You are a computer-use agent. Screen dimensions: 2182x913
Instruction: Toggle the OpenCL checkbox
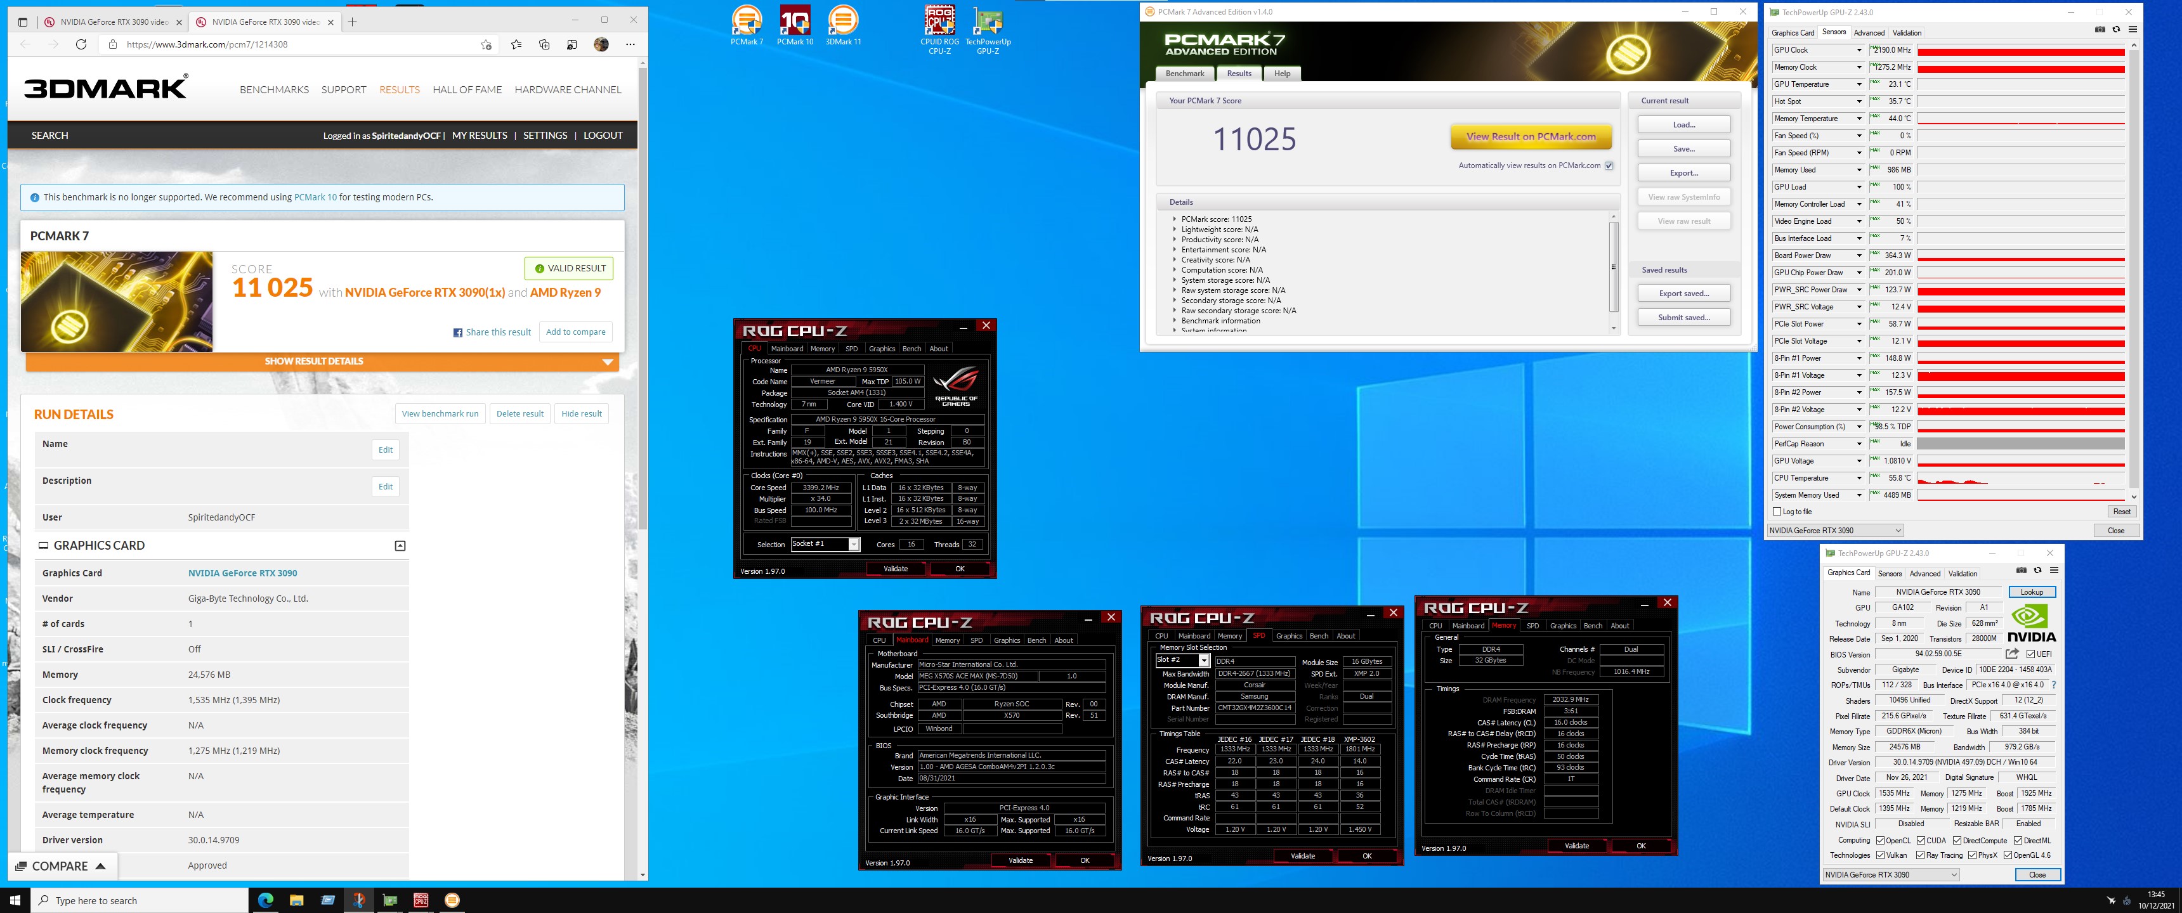(1881, 840)
